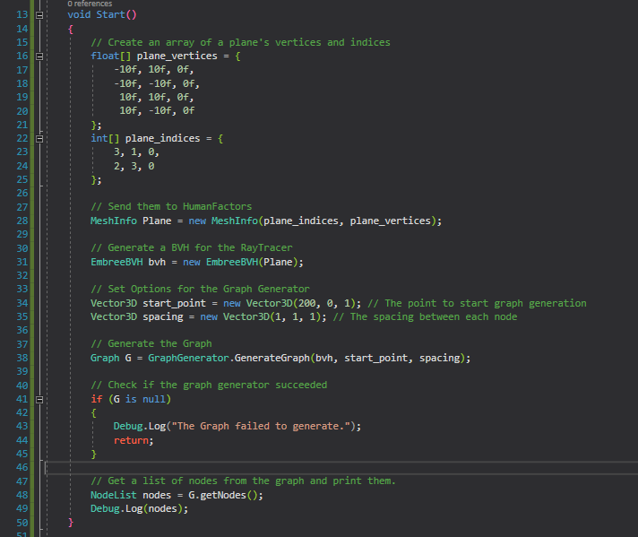The height and width of the screenshot is (537, 638).
Task: Click '10f, -10f, 0f' on line 20
Action: (x=157, y=111)
